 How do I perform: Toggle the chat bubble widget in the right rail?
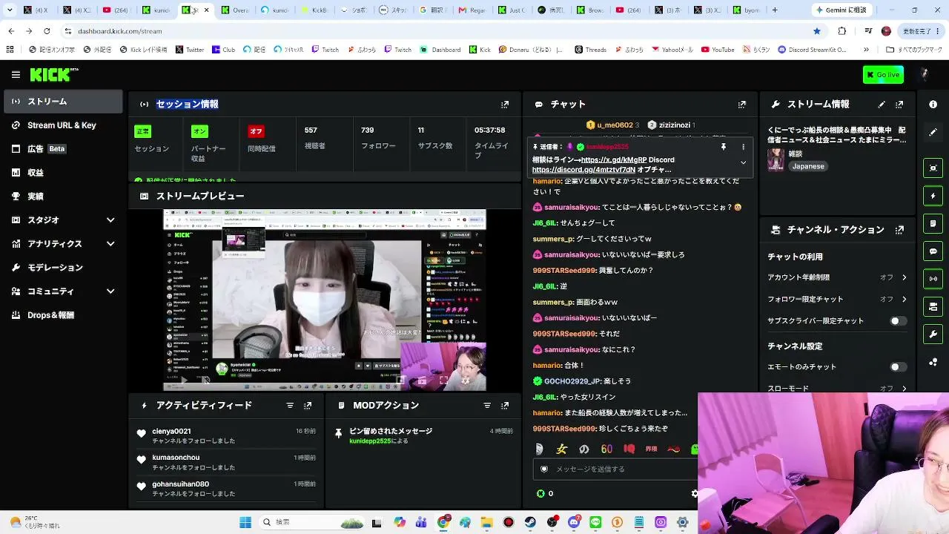coord(933,251)
